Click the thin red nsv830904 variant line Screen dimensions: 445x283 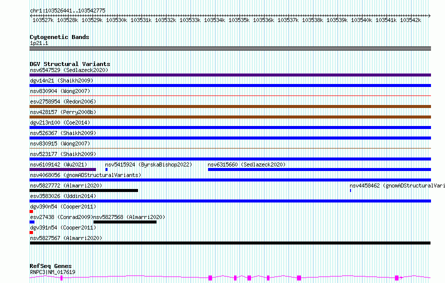click(230, 96)
